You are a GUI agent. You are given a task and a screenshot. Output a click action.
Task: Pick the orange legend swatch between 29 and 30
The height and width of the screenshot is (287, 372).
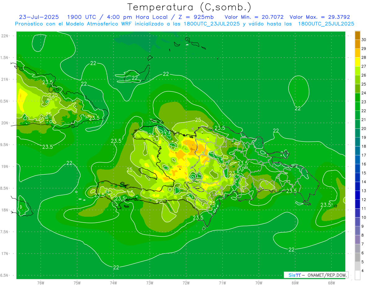(357, 44)
